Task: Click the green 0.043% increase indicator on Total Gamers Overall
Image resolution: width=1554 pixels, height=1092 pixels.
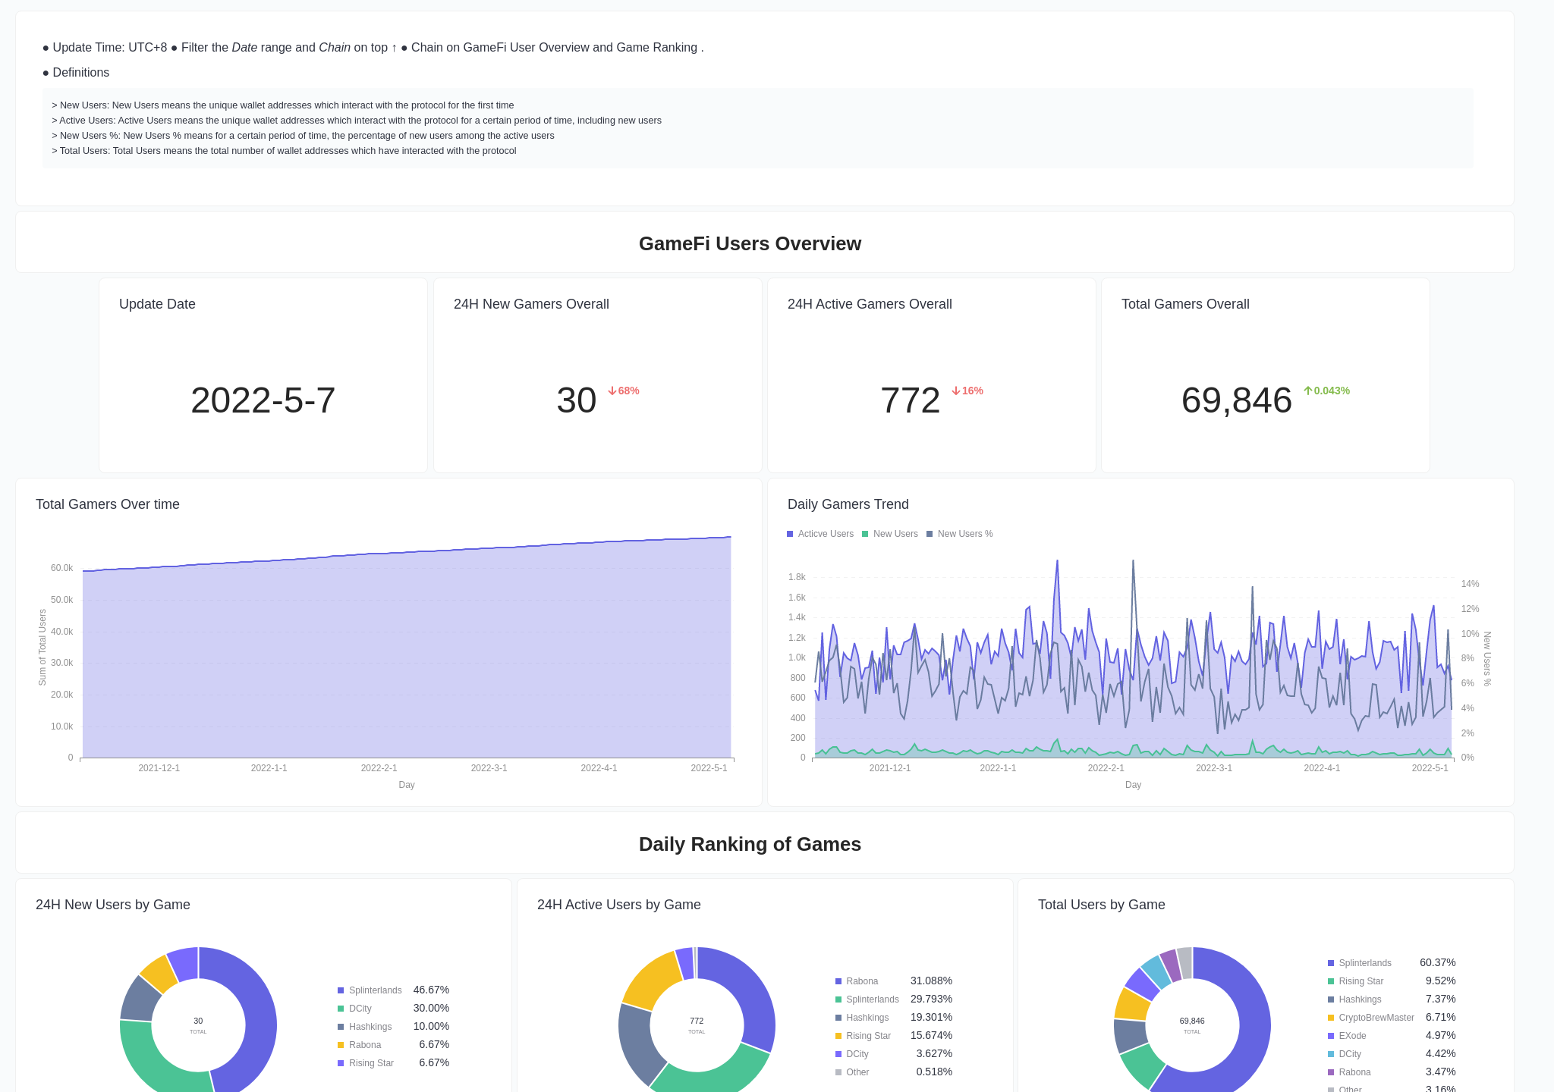Action: click(x=1327, y=391)
